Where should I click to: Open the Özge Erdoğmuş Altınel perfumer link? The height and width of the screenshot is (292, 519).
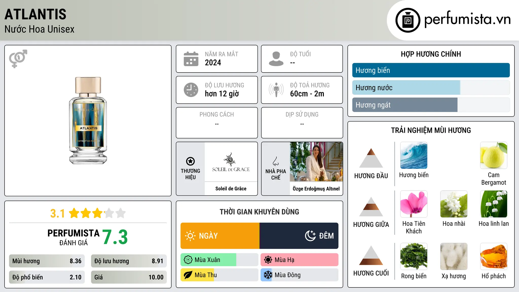pyautogui.click(x=316, y=189)
